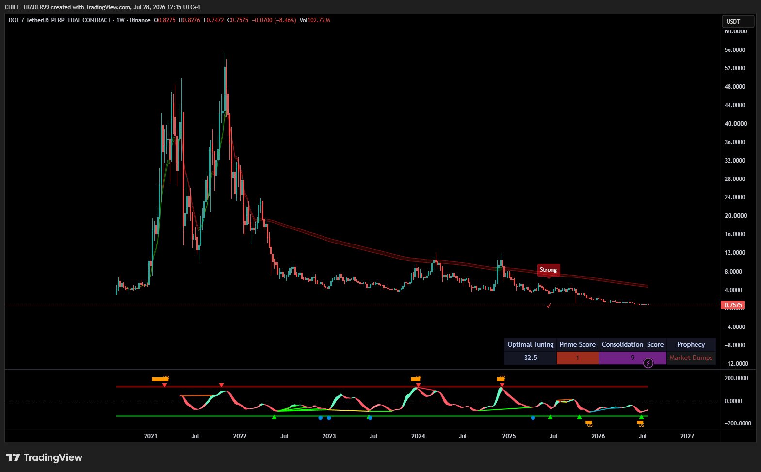Viewport: 761px width, 472px height.
Task: Click the red Prime Score cell showing 1
Action: (577, 358)
